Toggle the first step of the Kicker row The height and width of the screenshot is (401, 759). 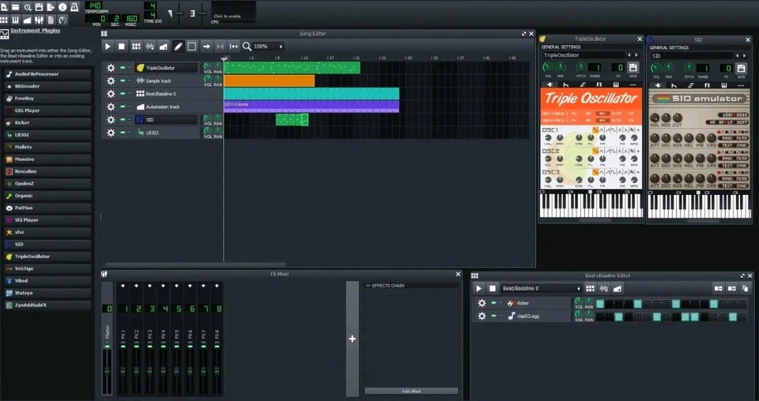click(x=600, y=303)
